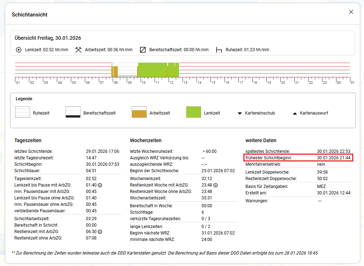The image size is (364, 266).
Task: Click the Lenkzeit steering wheel icon in overview
Action: 19,50
